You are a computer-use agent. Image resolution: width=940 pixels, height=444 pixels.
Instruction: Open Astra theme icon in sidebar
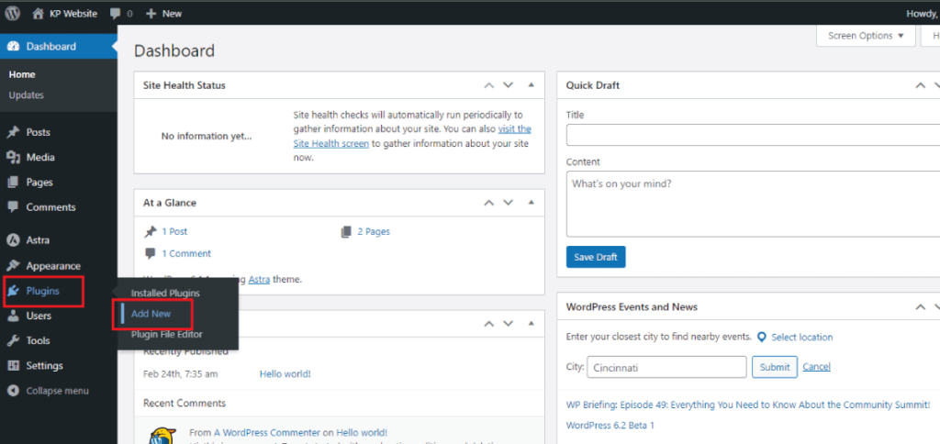click(x=13, y=240)
